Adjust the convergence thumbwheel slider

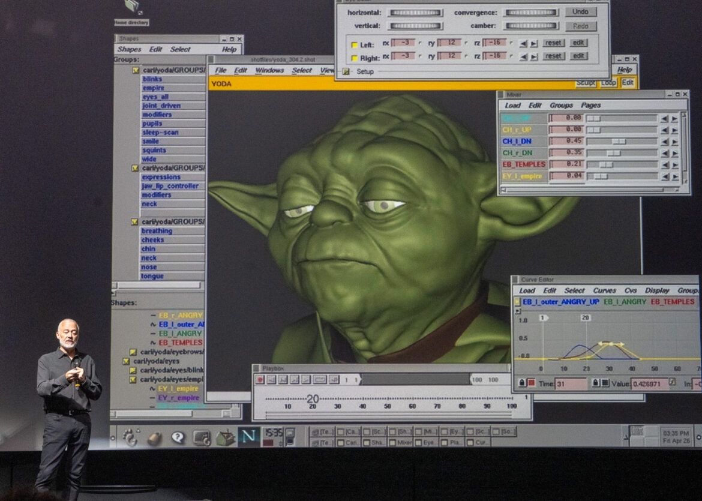[531, 13]
